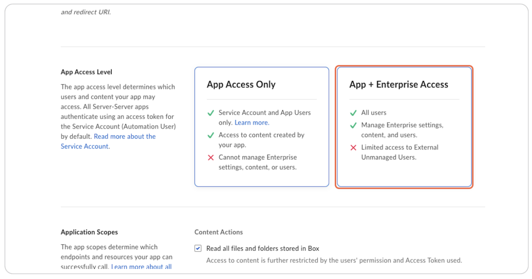
Task: Click the green checkmark beside "All users"
Action: coord(353,113)
